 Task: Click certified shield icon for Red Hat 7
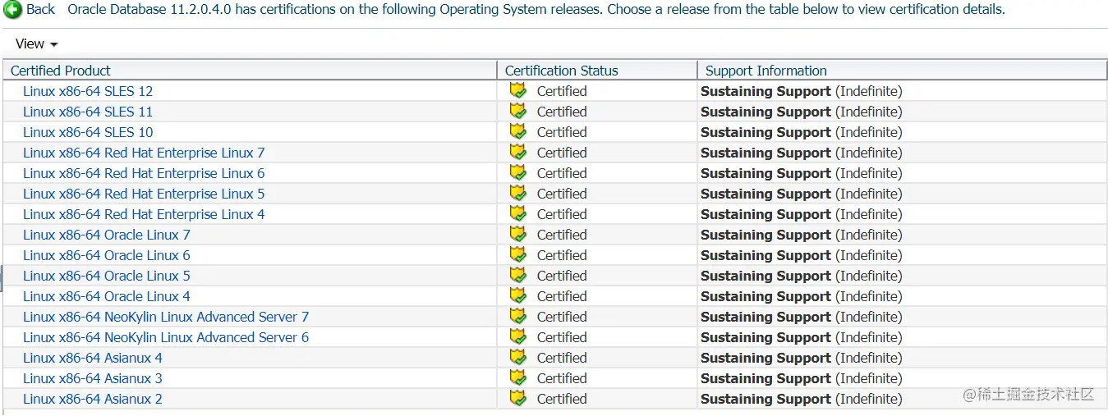pyautogui.click(x=517, y=152)
